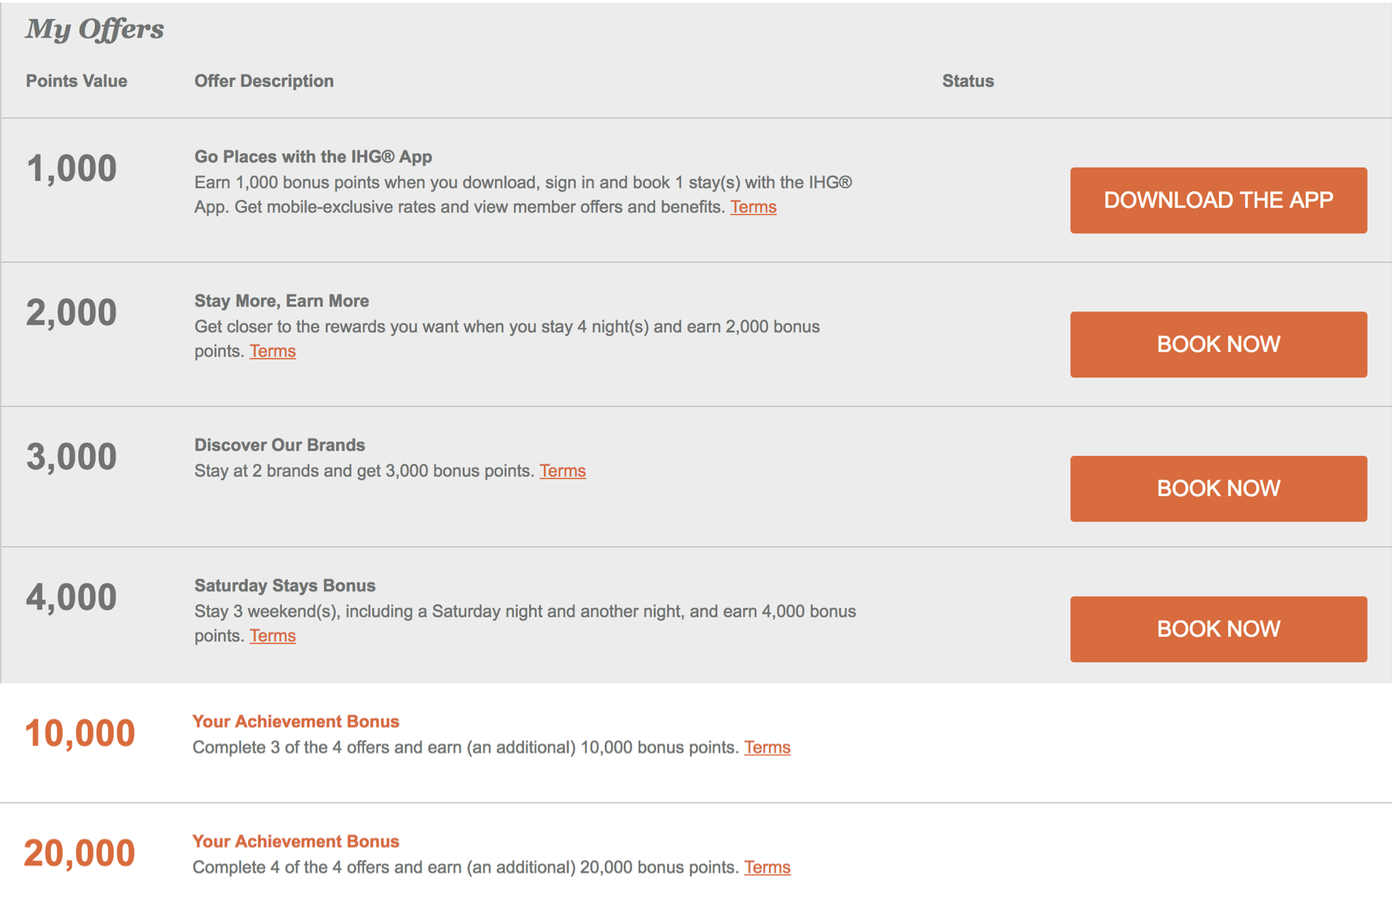Select 'Stay More, Earn More' title

tap(282, 301)
